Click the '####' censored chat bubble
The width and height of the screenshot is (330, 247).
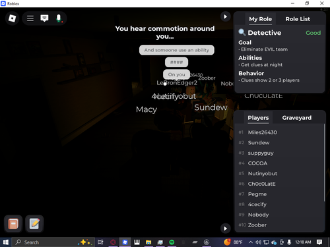(176, 63)
